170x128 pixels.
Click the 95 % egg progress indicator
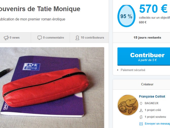126,16
